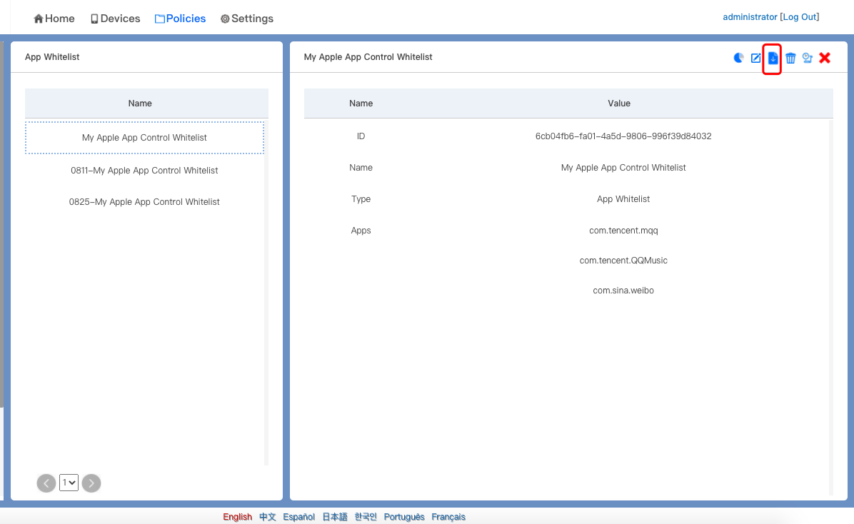Click the pie chart statistics icon
Image resolution: width=854 pixels, height=524 pixels.
coord(739,58)
